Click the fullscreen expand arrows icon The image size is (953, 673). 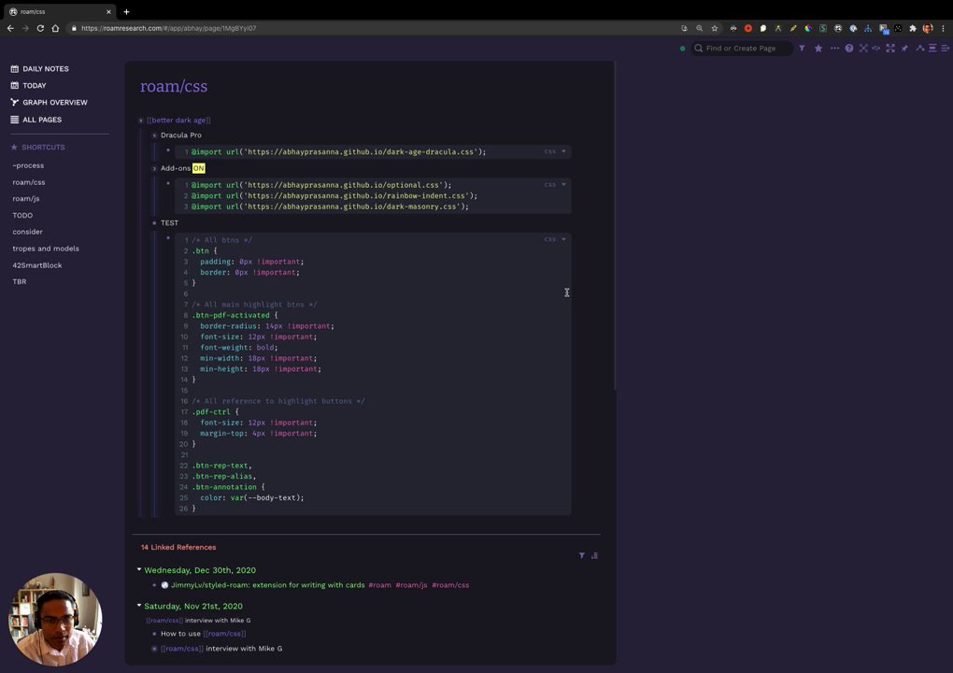click(890, 48)
